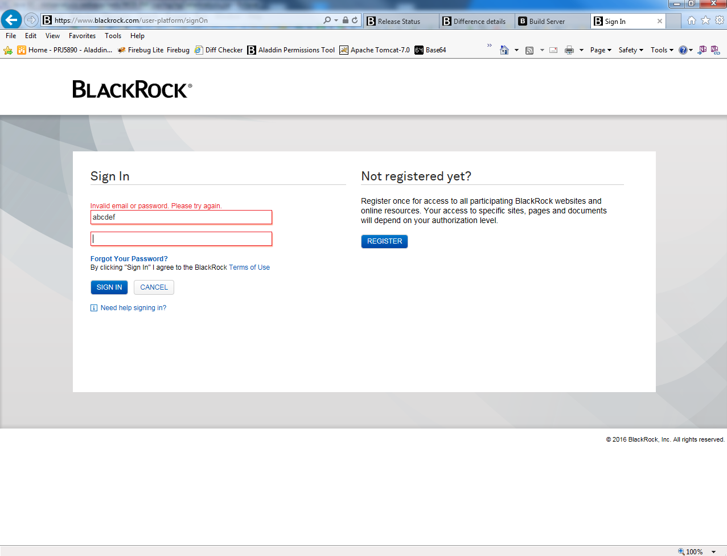Click the Read mail icon
The width and height of the screenshot is (727, 556).
pos(553,50)
